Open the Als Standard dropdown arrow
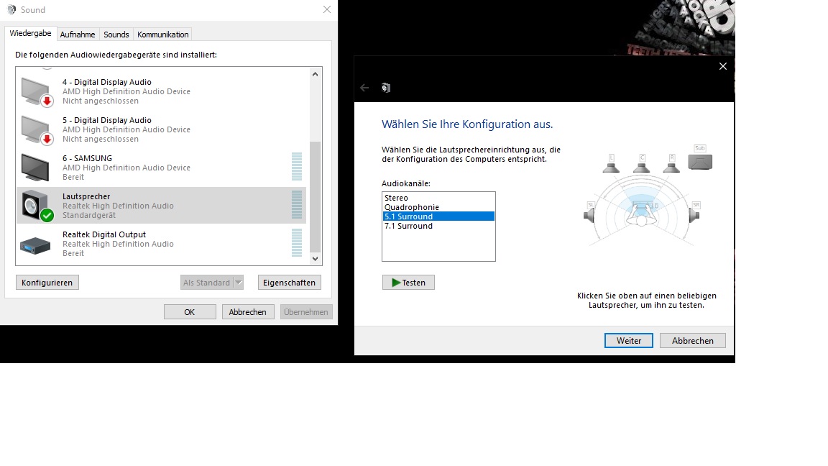The image size is (828, 466). pyautogui.click(x=238, y=283)
